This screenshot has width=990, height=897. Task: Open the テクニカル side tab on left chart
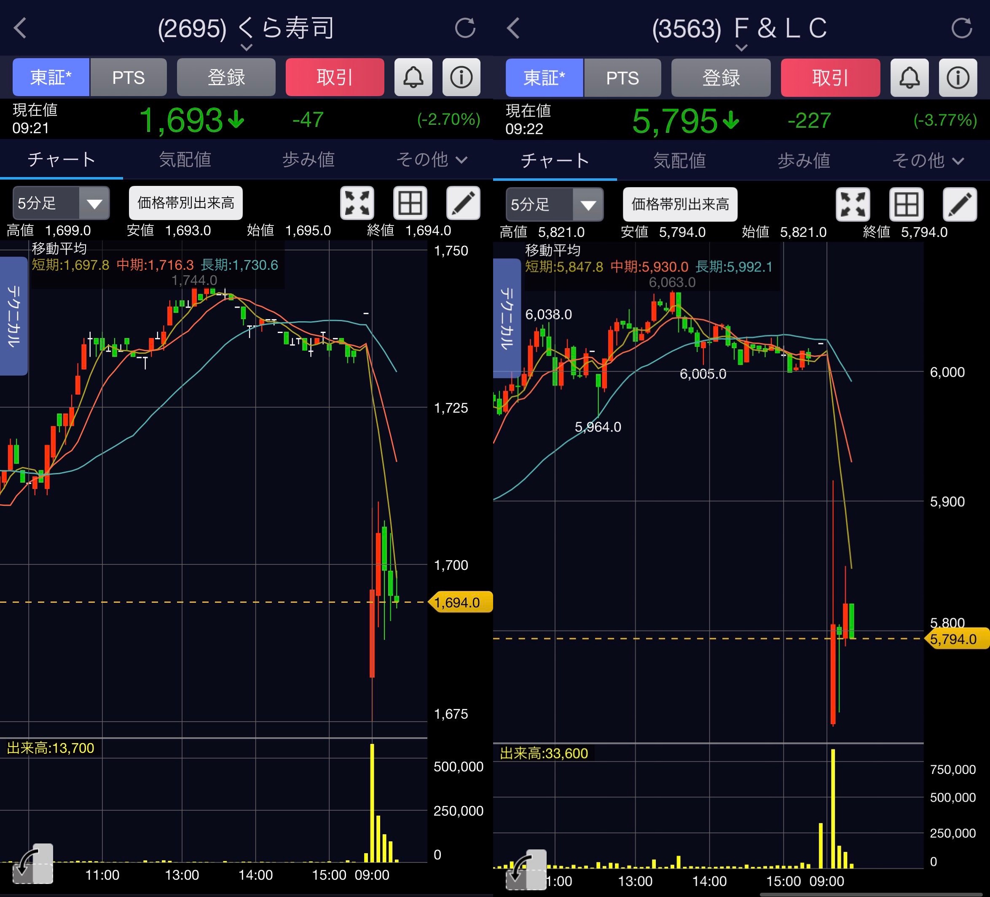pos(13,316)
